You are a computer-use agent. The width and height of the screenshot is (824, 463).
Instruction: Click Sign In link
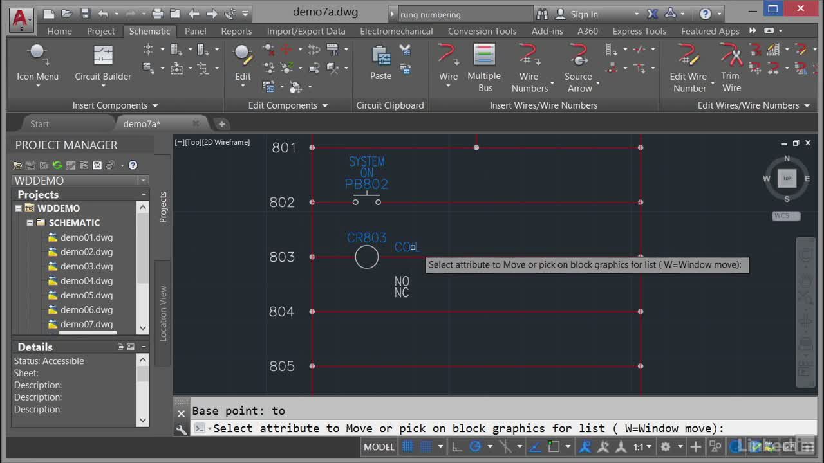[584, 14]
